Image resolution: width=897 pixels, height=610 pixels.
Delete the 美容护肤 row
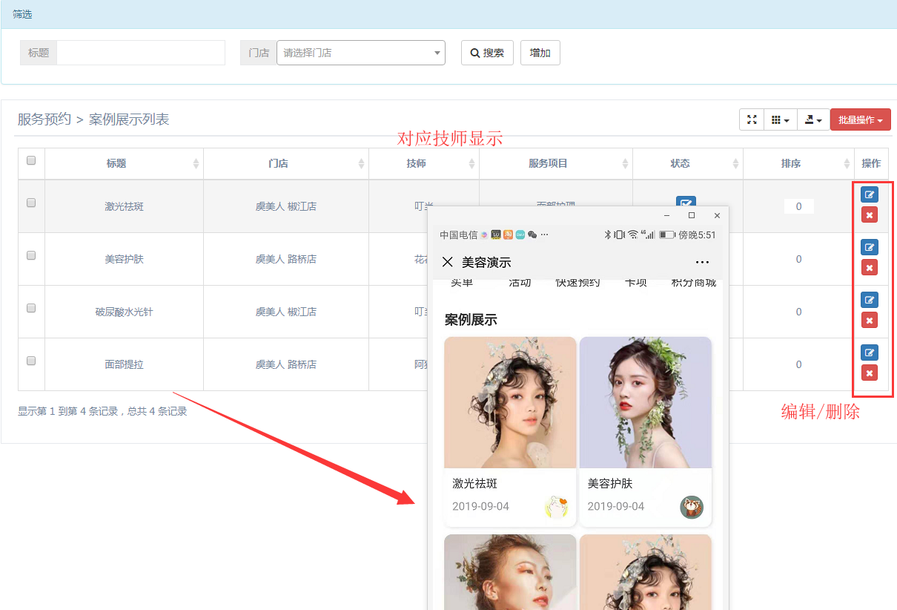pyautogui.click(x=870, y=267)
